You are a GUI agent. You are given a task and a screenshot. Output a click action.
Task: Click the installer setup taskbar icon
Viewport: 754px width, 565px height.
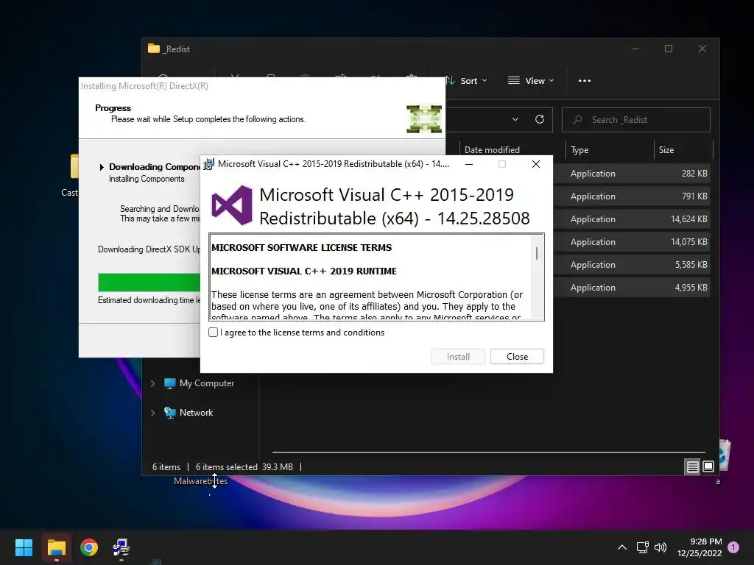click(121, 547)
